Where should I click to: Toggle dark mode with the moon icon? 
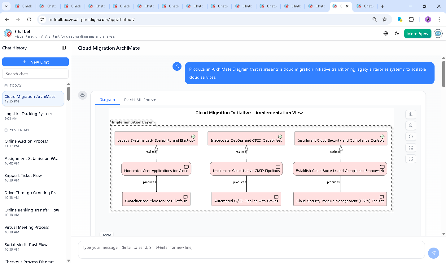coord(397,33)
